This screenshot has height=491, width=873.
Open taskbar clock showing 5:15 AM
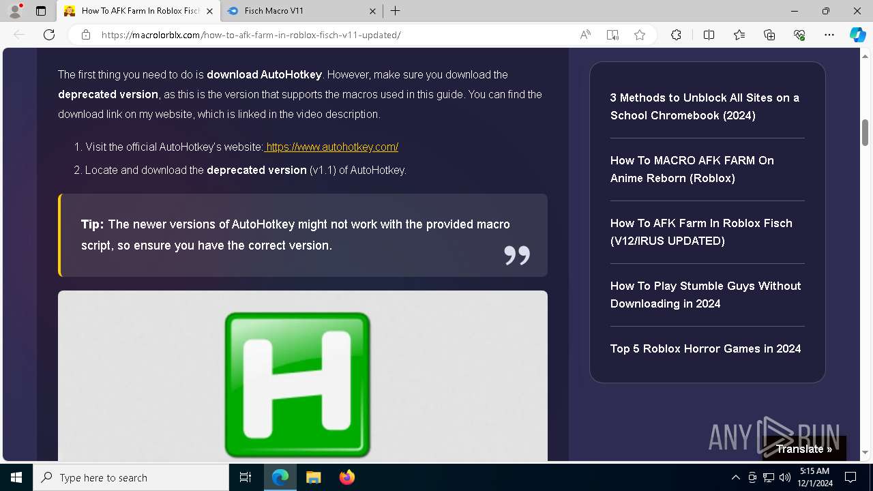(x=814, y=477)
